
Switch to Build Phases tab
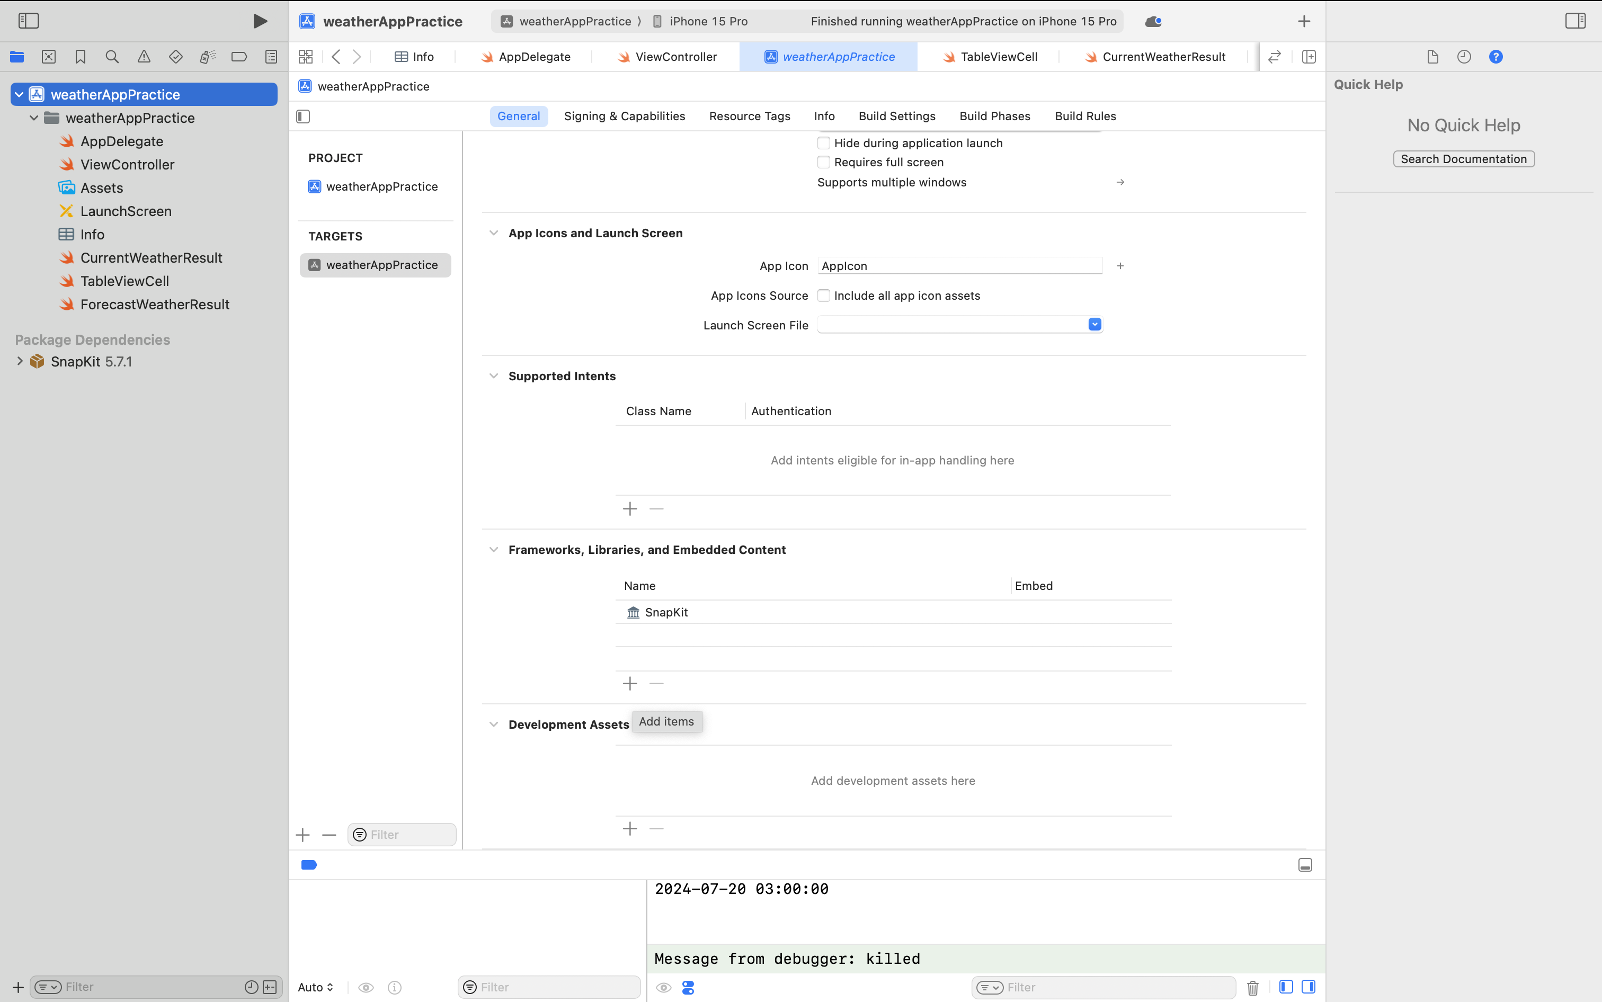tap(995, 117)
